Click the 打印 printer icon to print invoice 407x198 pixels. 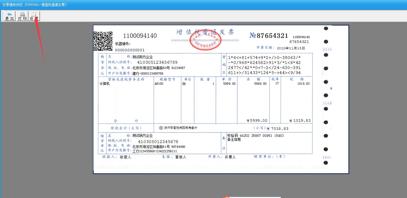[x=22, y=16]
